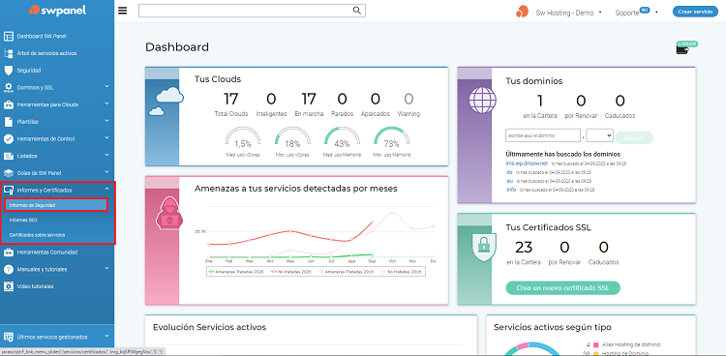Click the wallet balance icon
This screenshot has height=356, width=726.
(683, 49)
